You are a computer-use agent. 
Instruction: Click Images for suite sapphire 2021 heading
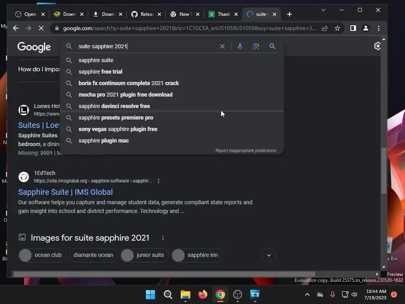[90, 238]
